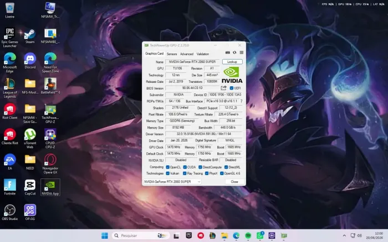Click the Shaders value 2176 Unified
Viewport: 388px width, 242px height.
point(180,108)
